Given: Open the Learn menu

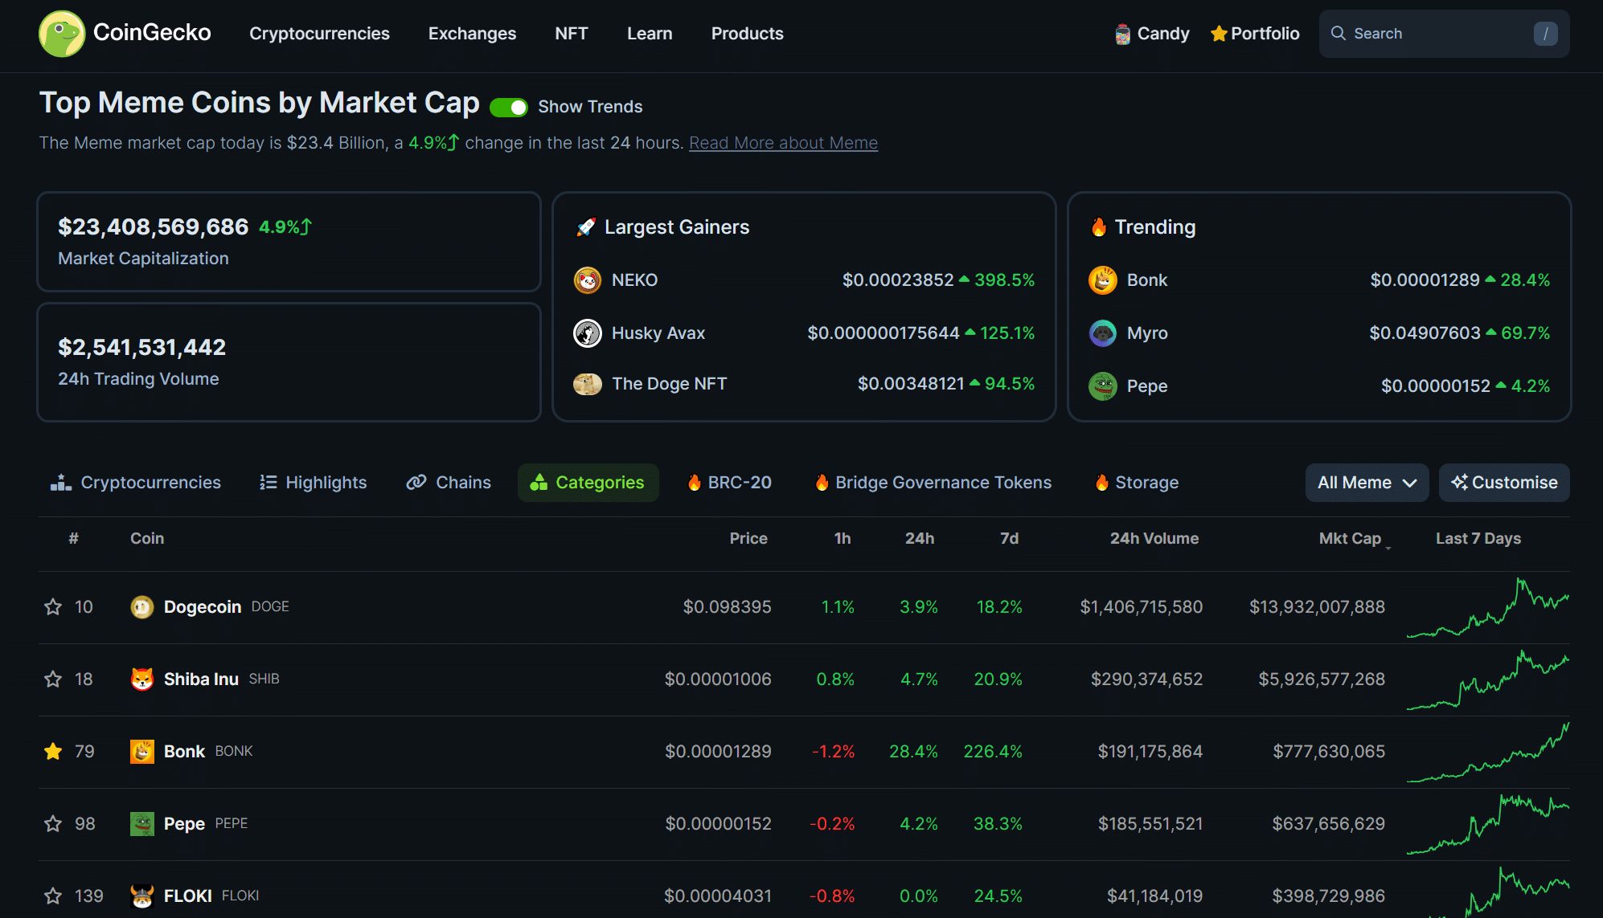Looking at the screenshot, I should [650, 34].
